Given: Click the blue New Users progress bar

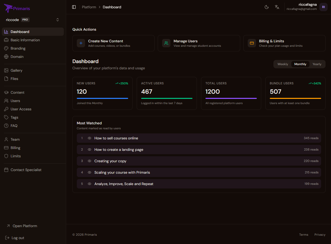Looking at the screenshot, I should pyautogui.click(x=102, y=98).
